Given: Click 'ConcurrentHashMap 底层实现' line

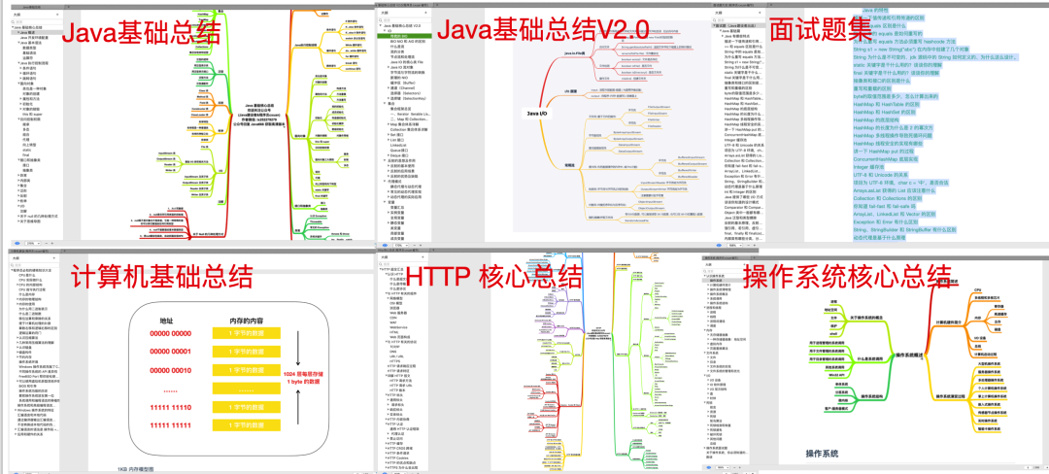Looking at the screenshot, I should [x=886, y=159].
